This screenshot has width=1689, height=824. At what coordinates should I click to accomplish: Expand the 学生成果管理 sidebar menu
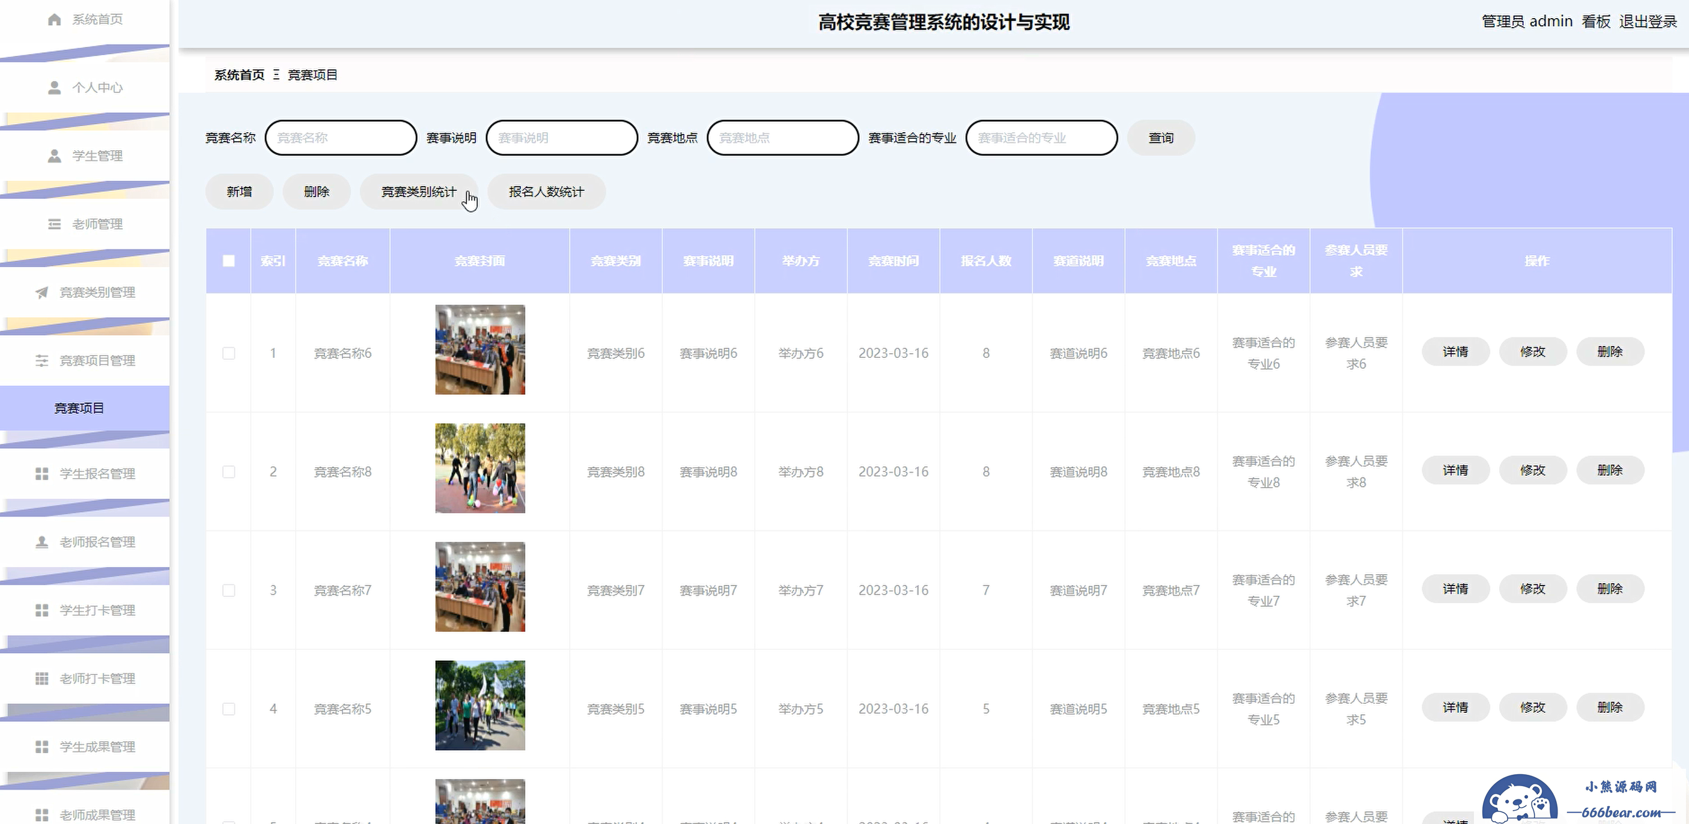pyautogui.click(x=97, y=747)
